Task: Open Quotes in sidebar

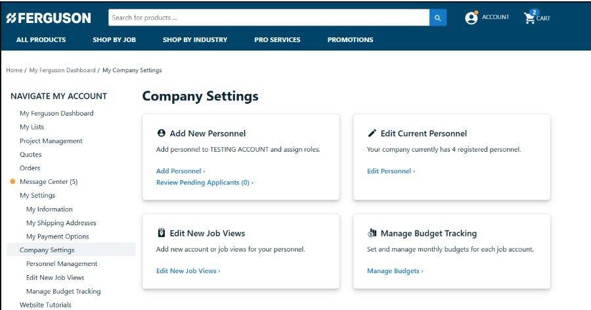Action: [x=30, y=154]
